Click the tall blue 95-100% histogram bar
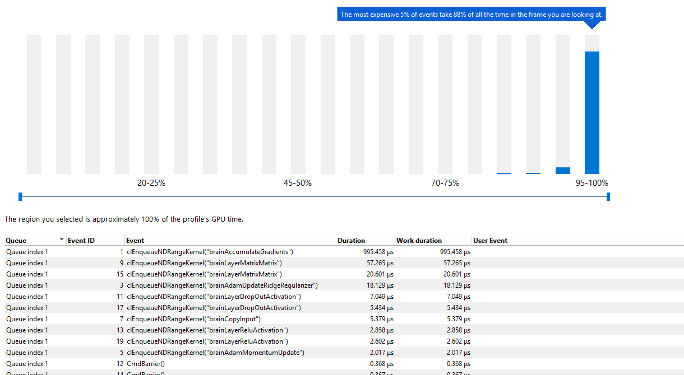This screenshot has width=684, height=375. (591, 112)
